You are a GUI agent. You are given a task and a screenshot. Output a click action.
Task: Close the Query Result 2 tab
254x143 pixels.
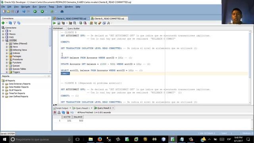pyautogui.click(x=113, y=108)
